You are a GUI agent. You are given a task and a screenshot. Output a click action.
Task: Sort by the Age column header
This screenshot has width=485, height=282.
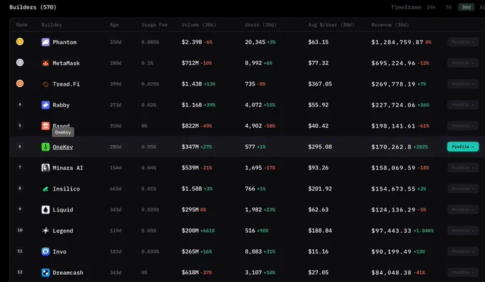[x=114, y=25]
